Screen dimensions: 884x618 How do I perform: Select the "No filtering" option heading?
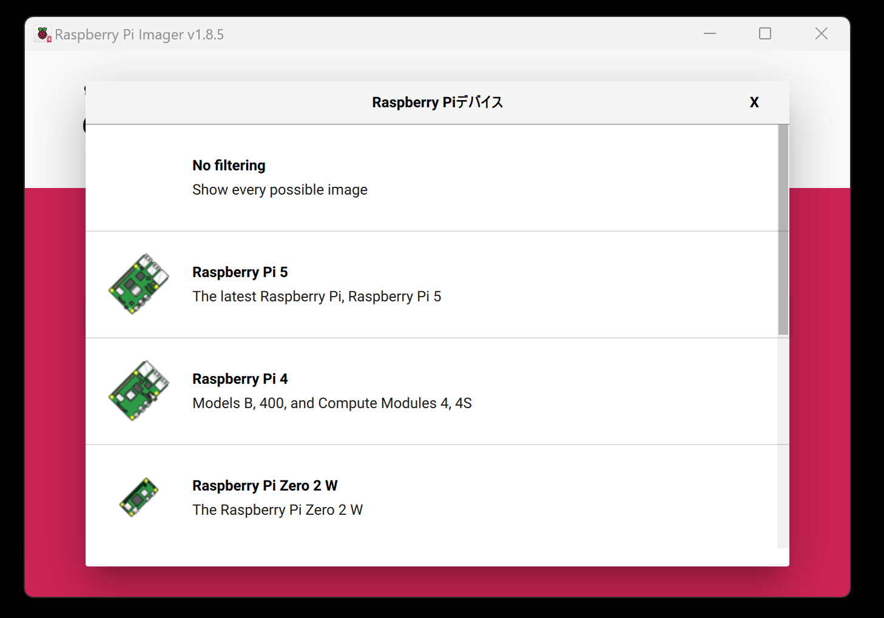point(229,166)
